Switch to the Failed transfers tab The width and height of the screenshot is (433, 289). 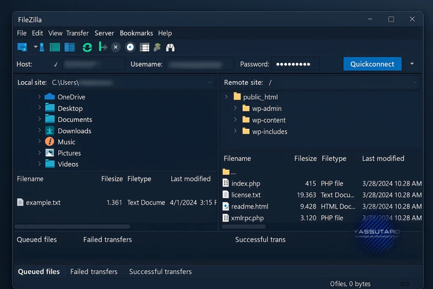coord(94,272)
